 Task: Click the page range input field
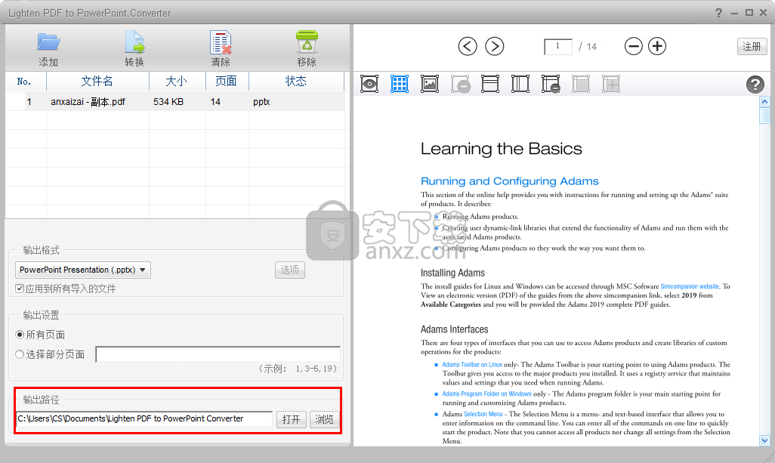coord(218,354)
